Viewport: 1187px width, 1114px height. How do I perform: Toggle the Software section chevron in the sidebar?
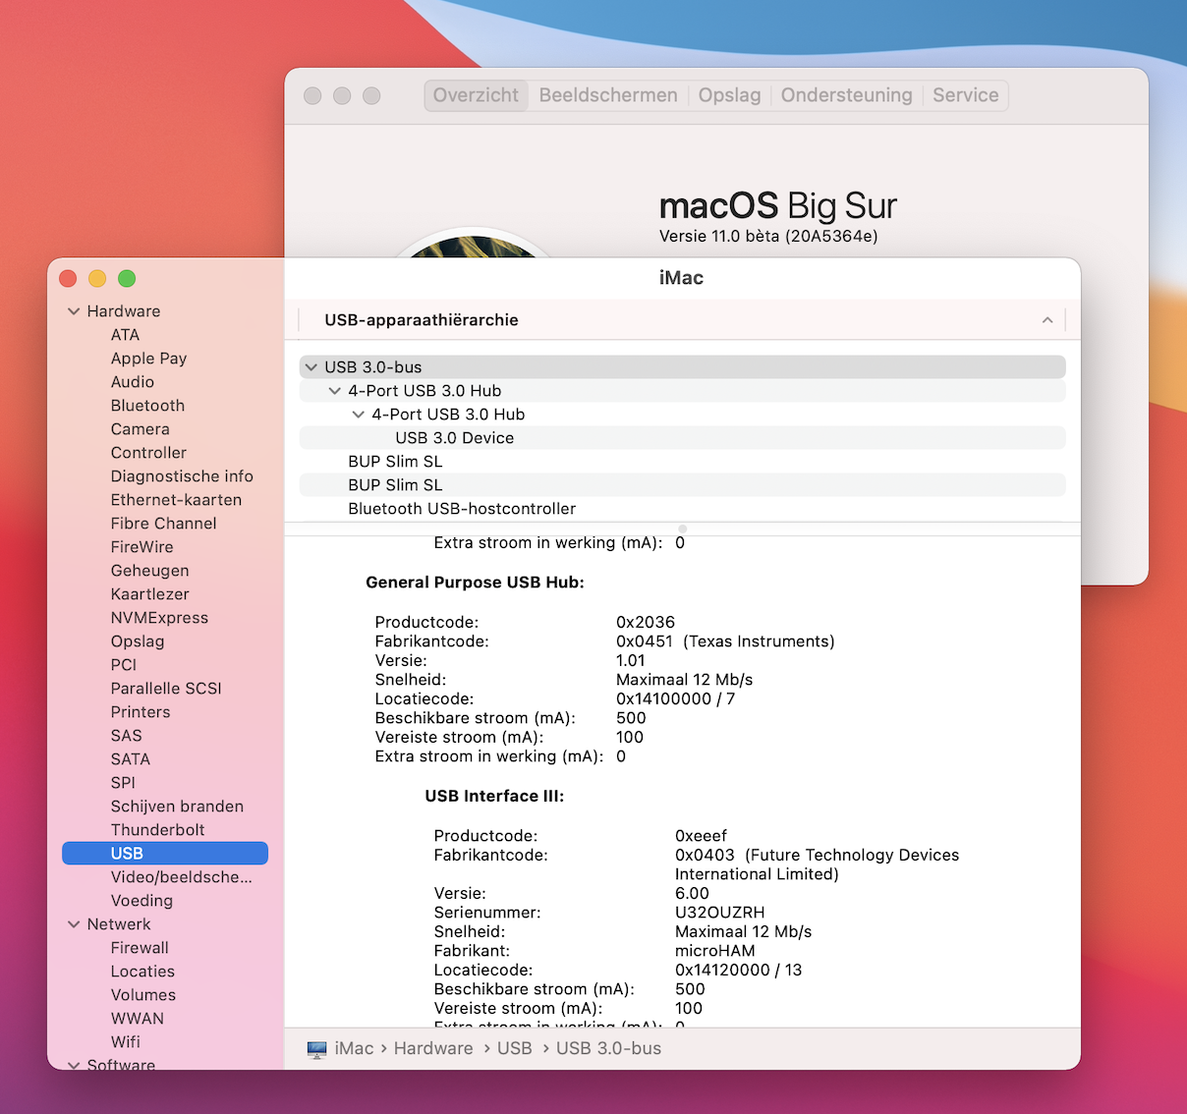coord(74,1065)
